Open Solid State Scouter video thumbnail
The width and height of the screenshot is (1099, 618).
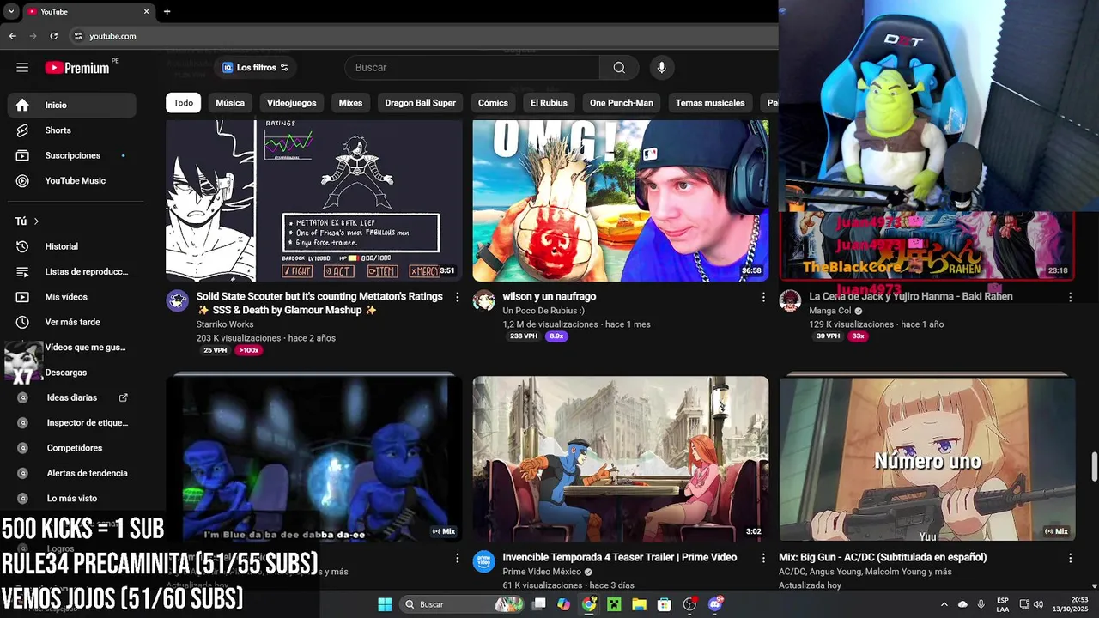tap(314, 201)
